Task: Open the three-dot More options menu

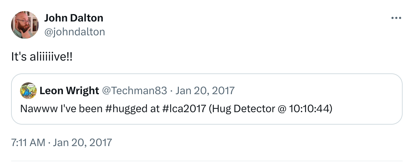Action: 396,18
